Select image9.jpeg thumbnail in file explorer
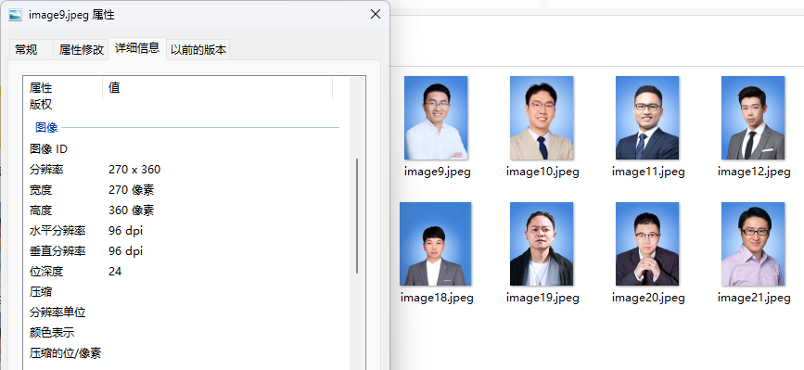The image size is (804, 370). tap(436, 118)
